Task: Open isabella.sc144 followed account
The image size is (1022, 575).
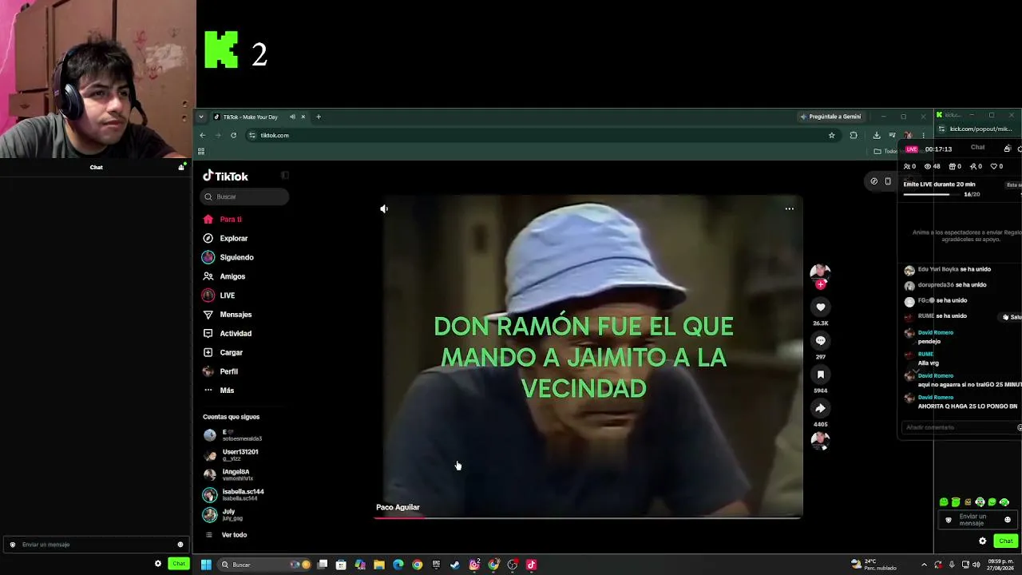Action: [x=234, y=495]
